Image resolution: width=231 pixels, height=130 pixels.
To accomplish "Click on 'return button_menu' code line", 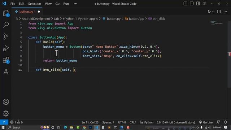I will 60,61.
